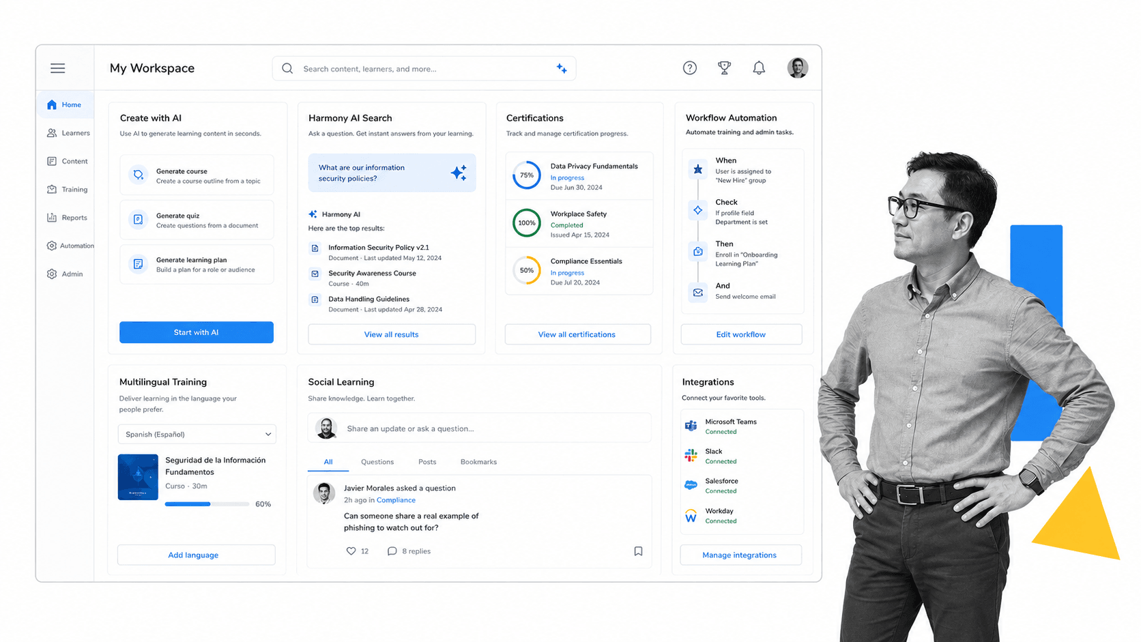This screenshot has height=642, width=1141.
Task: Open the trophy achievements icon
Action: point(725,68)
